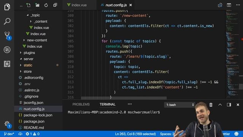Click the '/new-content' route string
243x137 pixels.
[x=134, y=16]
